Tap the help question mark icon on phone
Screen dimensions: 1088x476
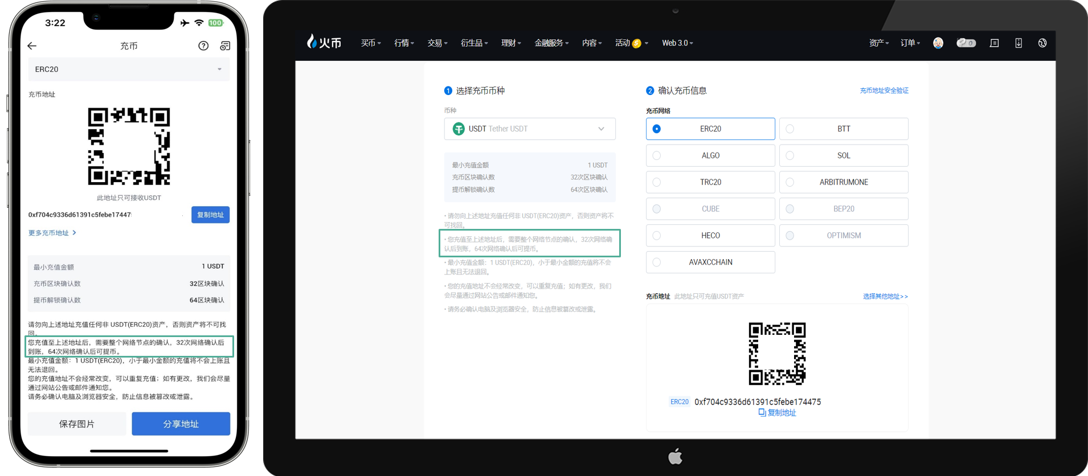tap(203, 46)
